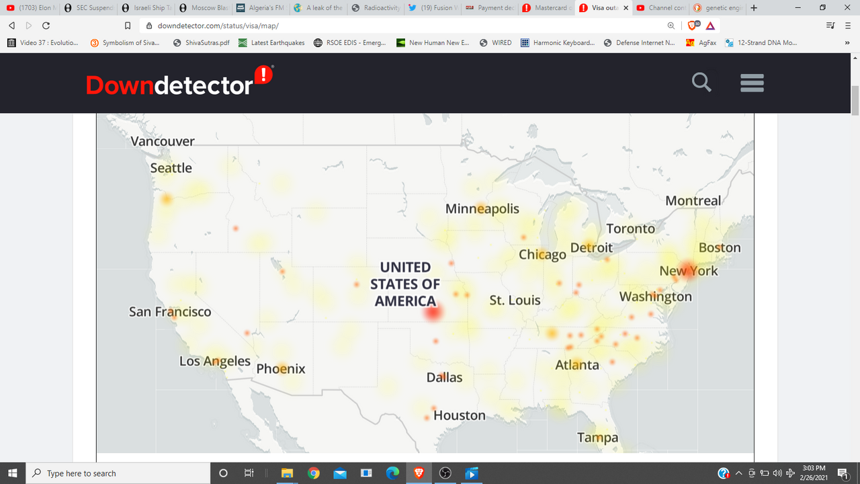Screen dimensions: 860x484
Task: Click the page's vertical scrollbar thumb
Action: tap(855, 101)
